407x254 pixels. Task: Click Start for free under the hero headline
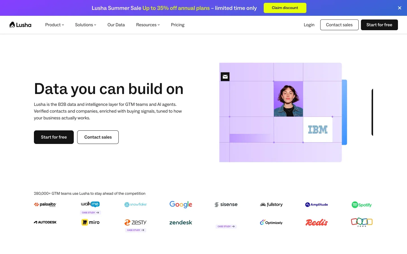[54, 137]
